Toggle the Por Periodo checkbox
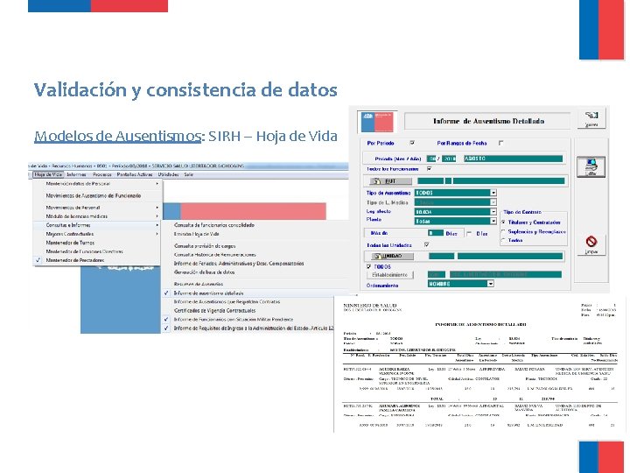The width and height of the screenshot is (630, 473). pyautogui.click(x=412, y=143)
